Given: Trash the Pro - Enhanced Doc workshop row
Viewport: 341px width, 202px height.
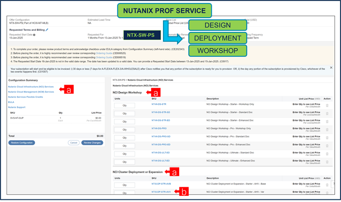Looking at the screenshot, I should tap(327, 146).
